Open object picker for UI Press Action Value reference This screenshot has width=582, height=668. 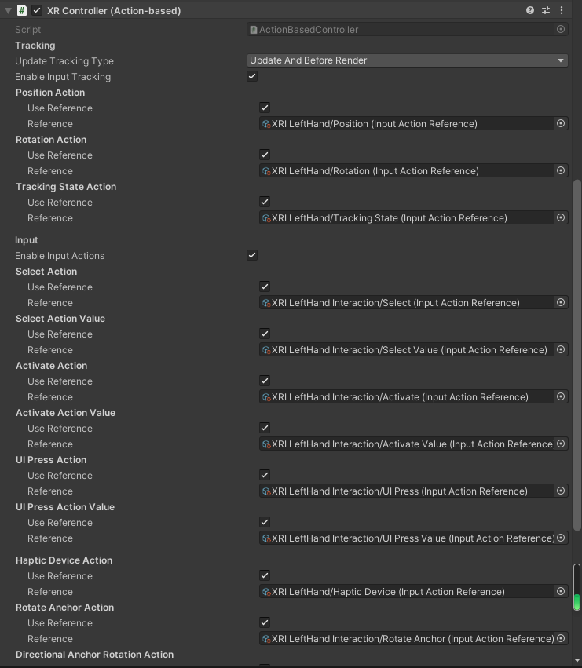click(561, 538)
